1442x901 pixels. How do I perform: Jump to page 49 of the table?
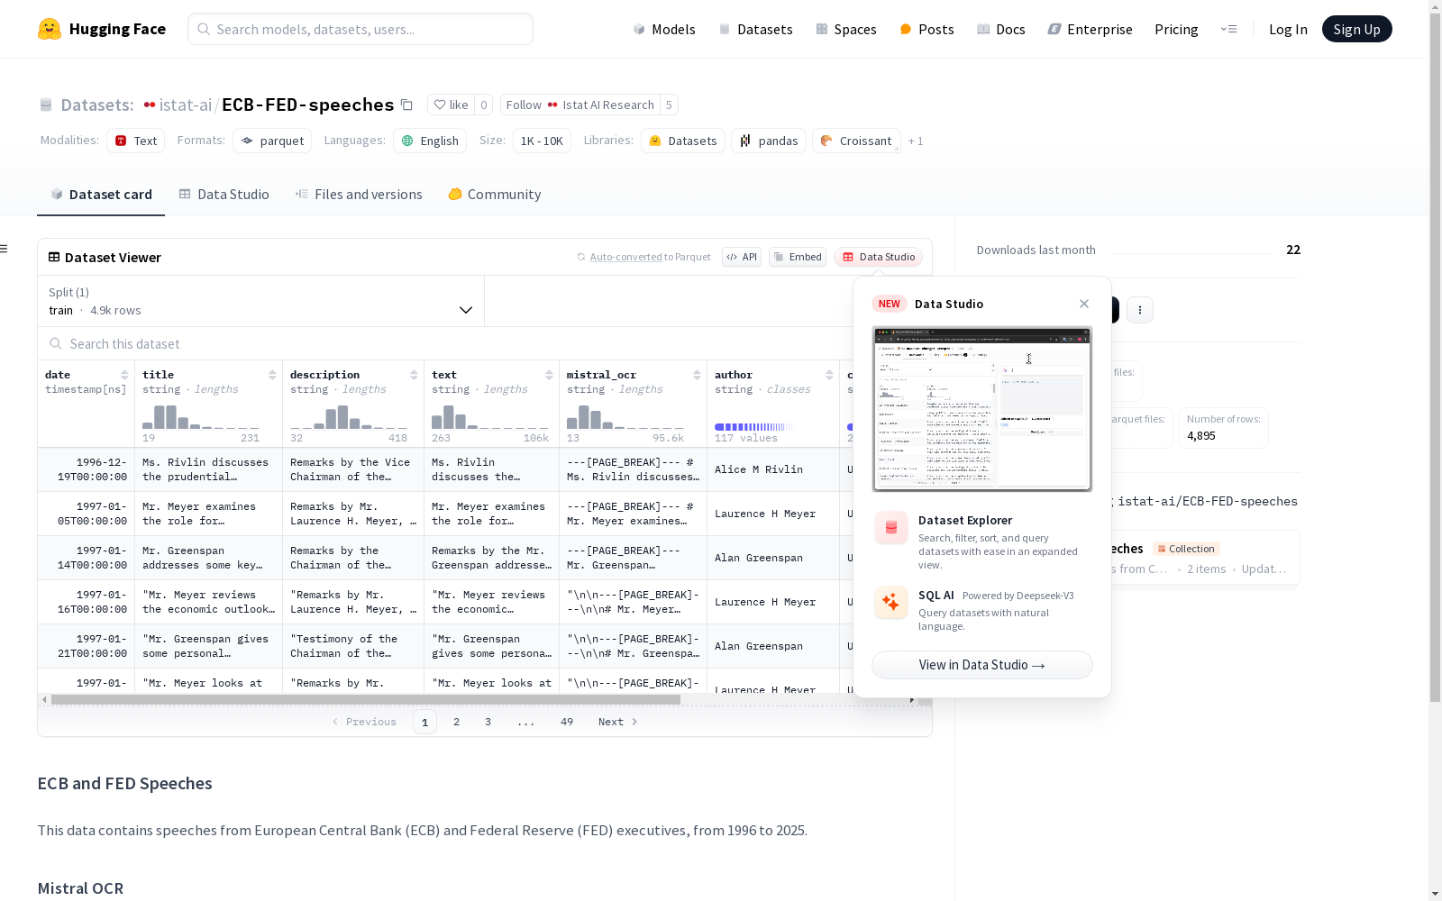click(567, 722)
